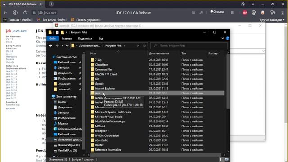Open Музыка in the navigation pane
The width and height of the screenshot is (288, 162).
pos(63,124)
